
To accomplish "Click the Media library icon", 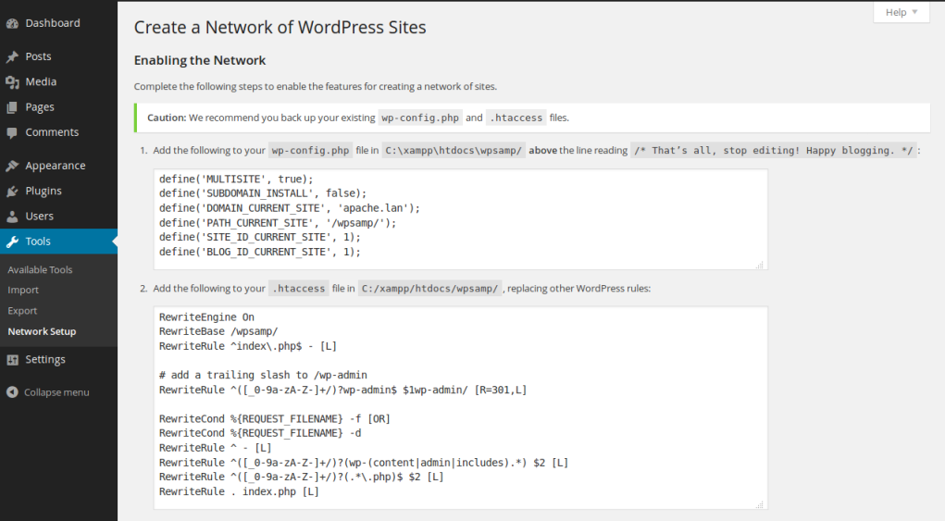I will pos(12,82).
